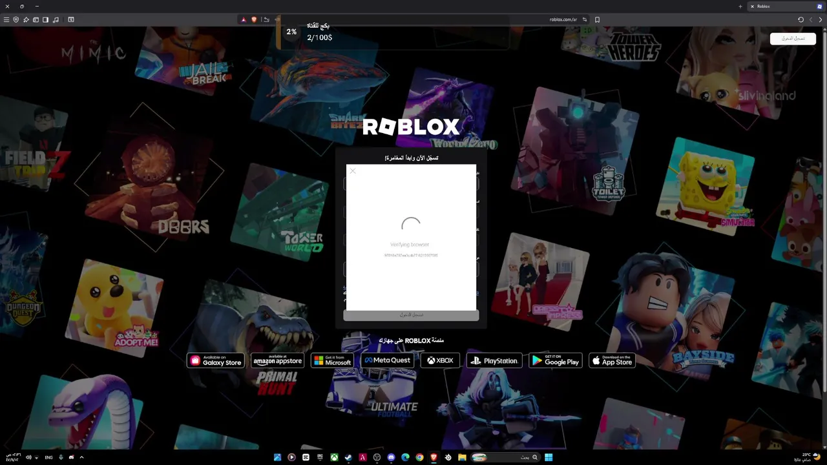Open the Get it from Microsoft badge
Image resolution: width=827 pixels, height=465 pixels.
tap(332, 360)
